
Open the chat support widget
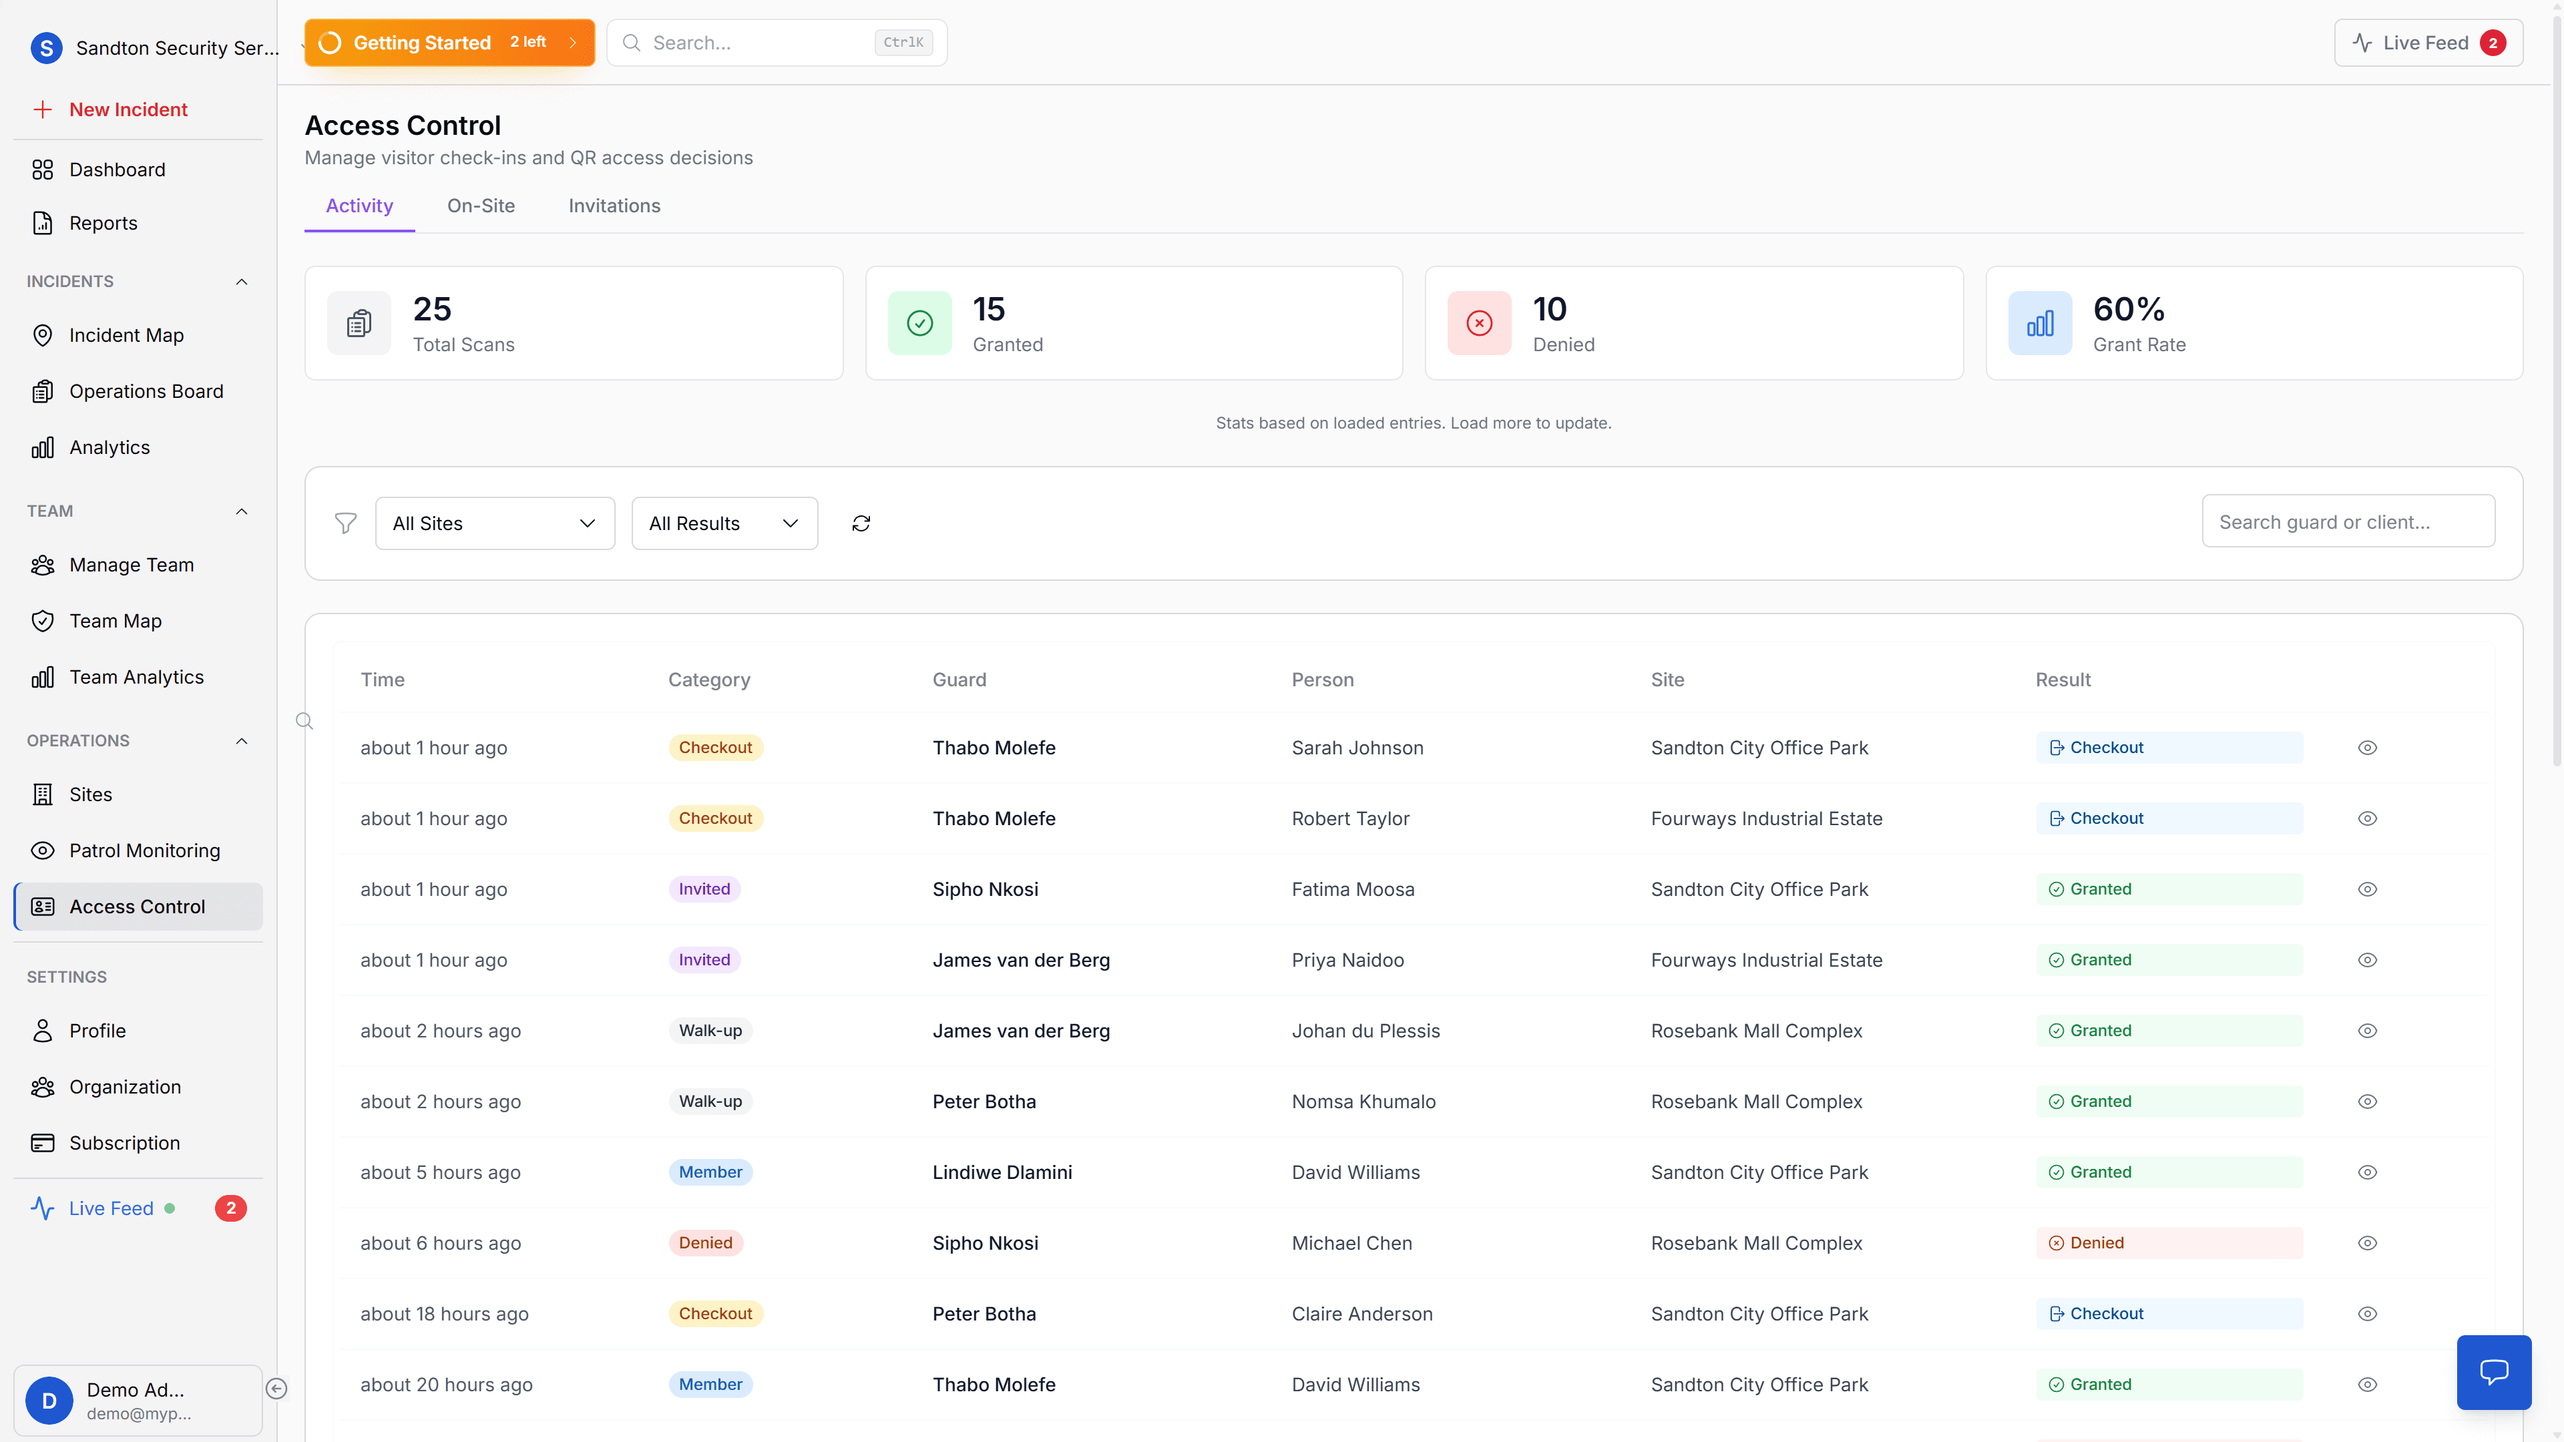2493,1373
